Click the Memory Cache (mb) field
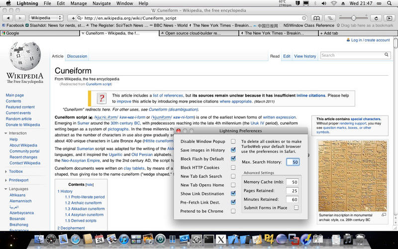Viewport: 398px width, 249px height. point(292,182)
